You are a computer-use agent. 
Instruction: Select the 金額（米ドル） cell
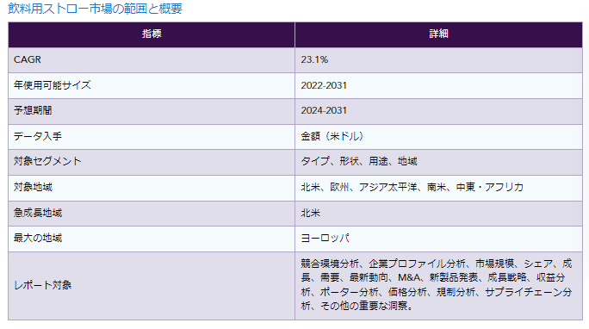[439, 137]
